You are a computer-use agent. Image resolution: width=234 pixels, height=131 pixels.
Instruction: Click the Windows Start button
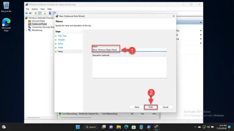78,127
